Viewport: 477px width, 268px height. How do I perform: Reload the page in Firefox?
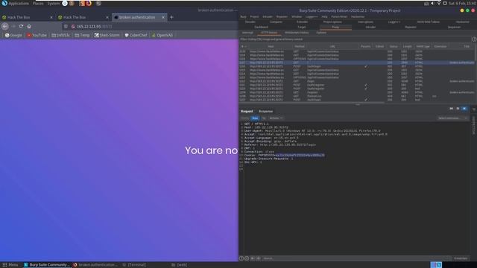coord(21,27)
